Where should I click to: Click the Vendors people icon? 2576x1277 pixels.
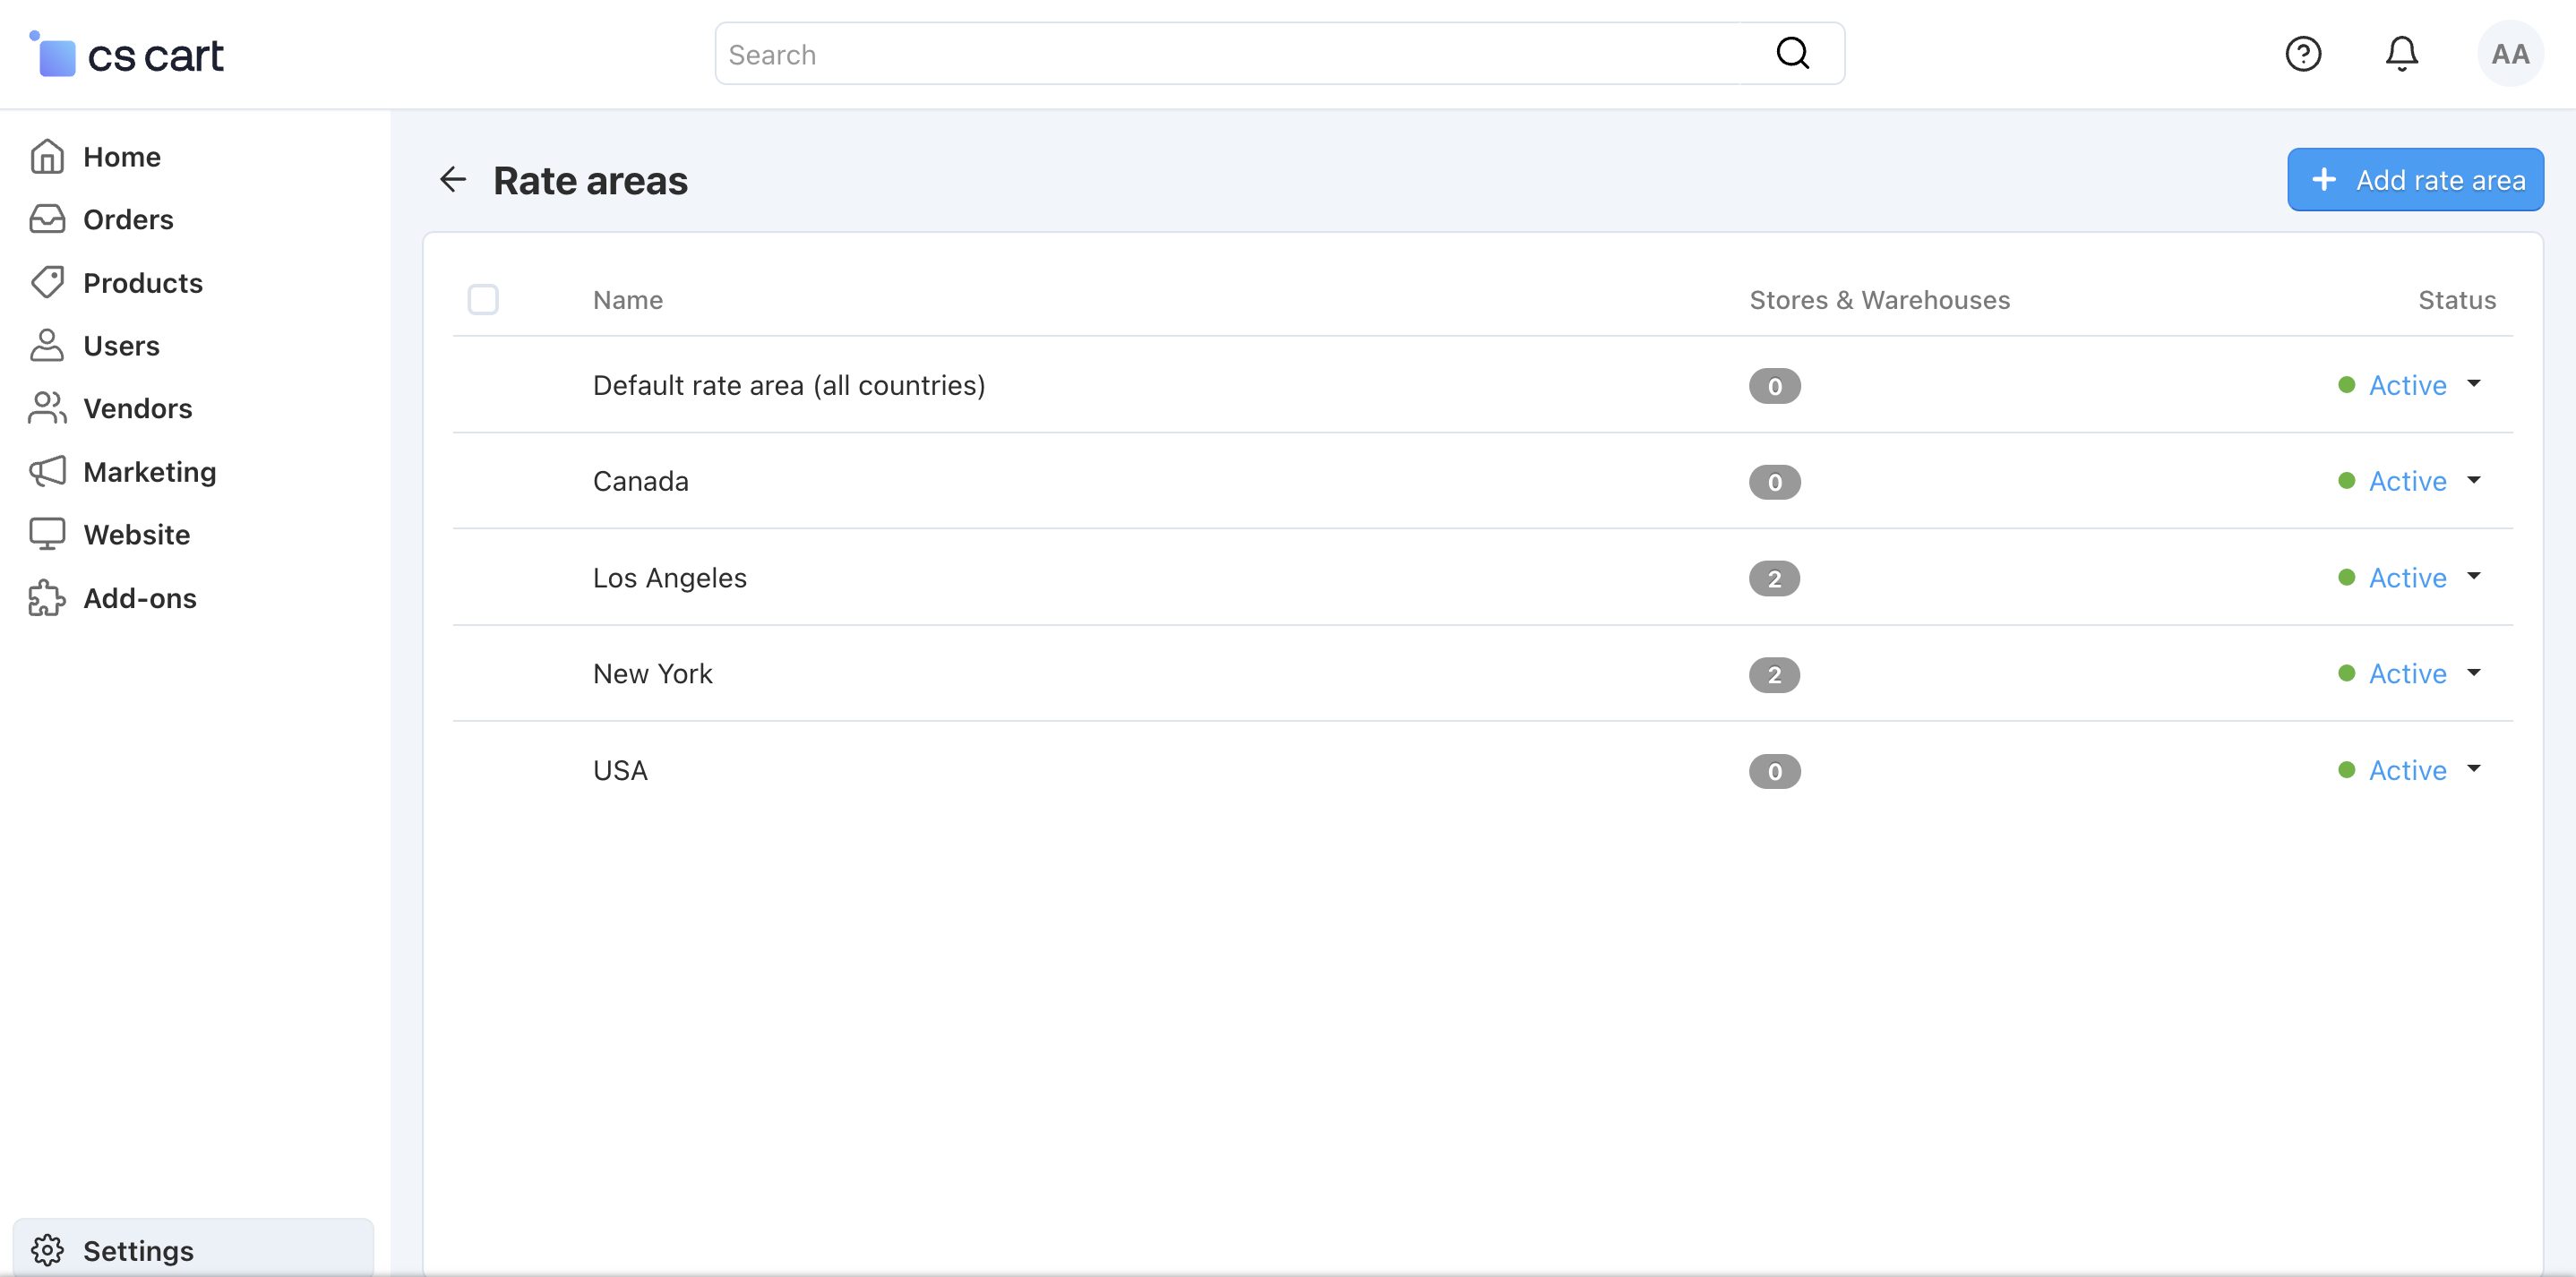click(47, 408)
